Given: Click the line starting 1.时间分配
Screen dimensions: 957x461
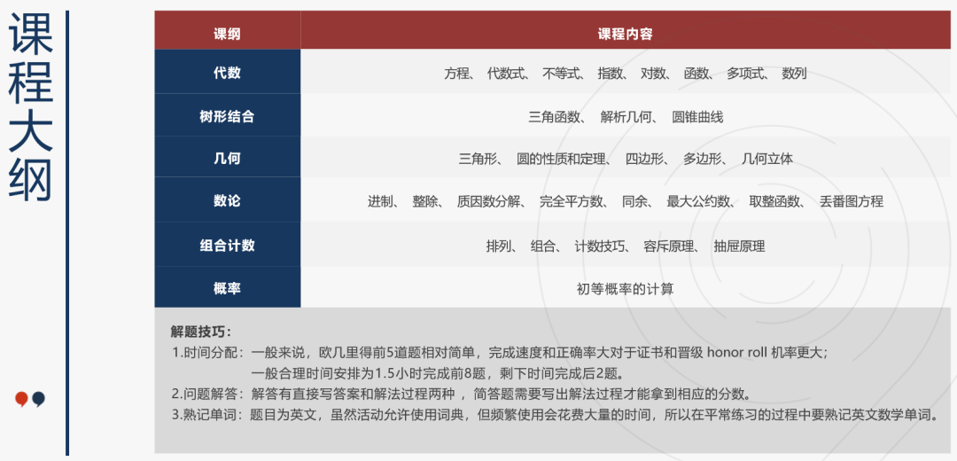Looking at the screenshot, I should (x=500, y=352).
